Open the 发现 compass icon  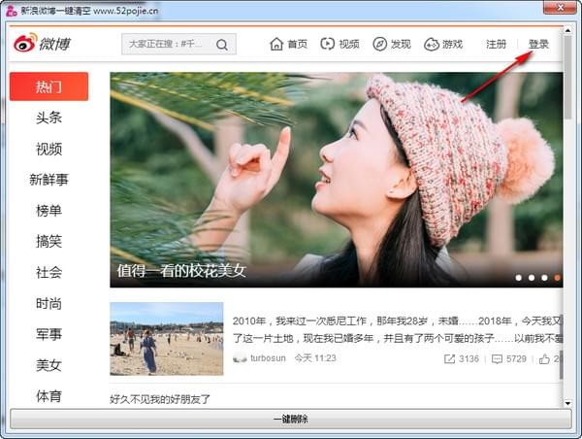pos(379,45)
